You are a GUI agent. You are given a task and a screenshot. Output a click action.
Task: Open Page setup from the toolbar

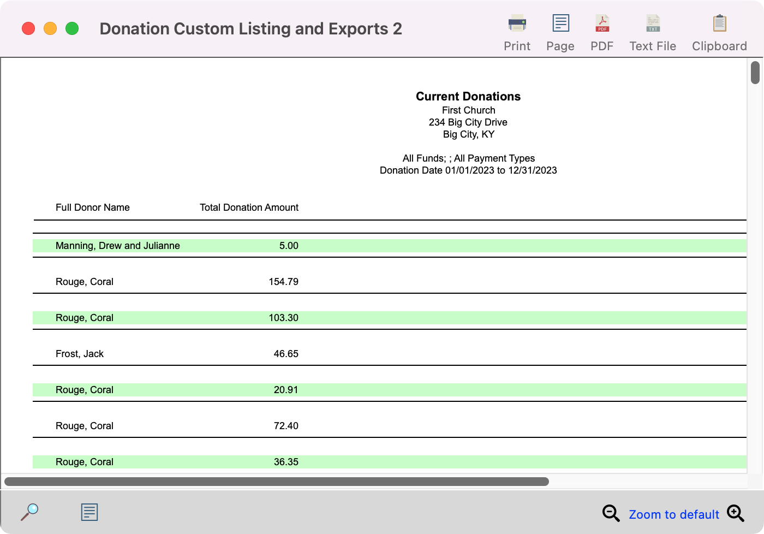pos(560,24)
